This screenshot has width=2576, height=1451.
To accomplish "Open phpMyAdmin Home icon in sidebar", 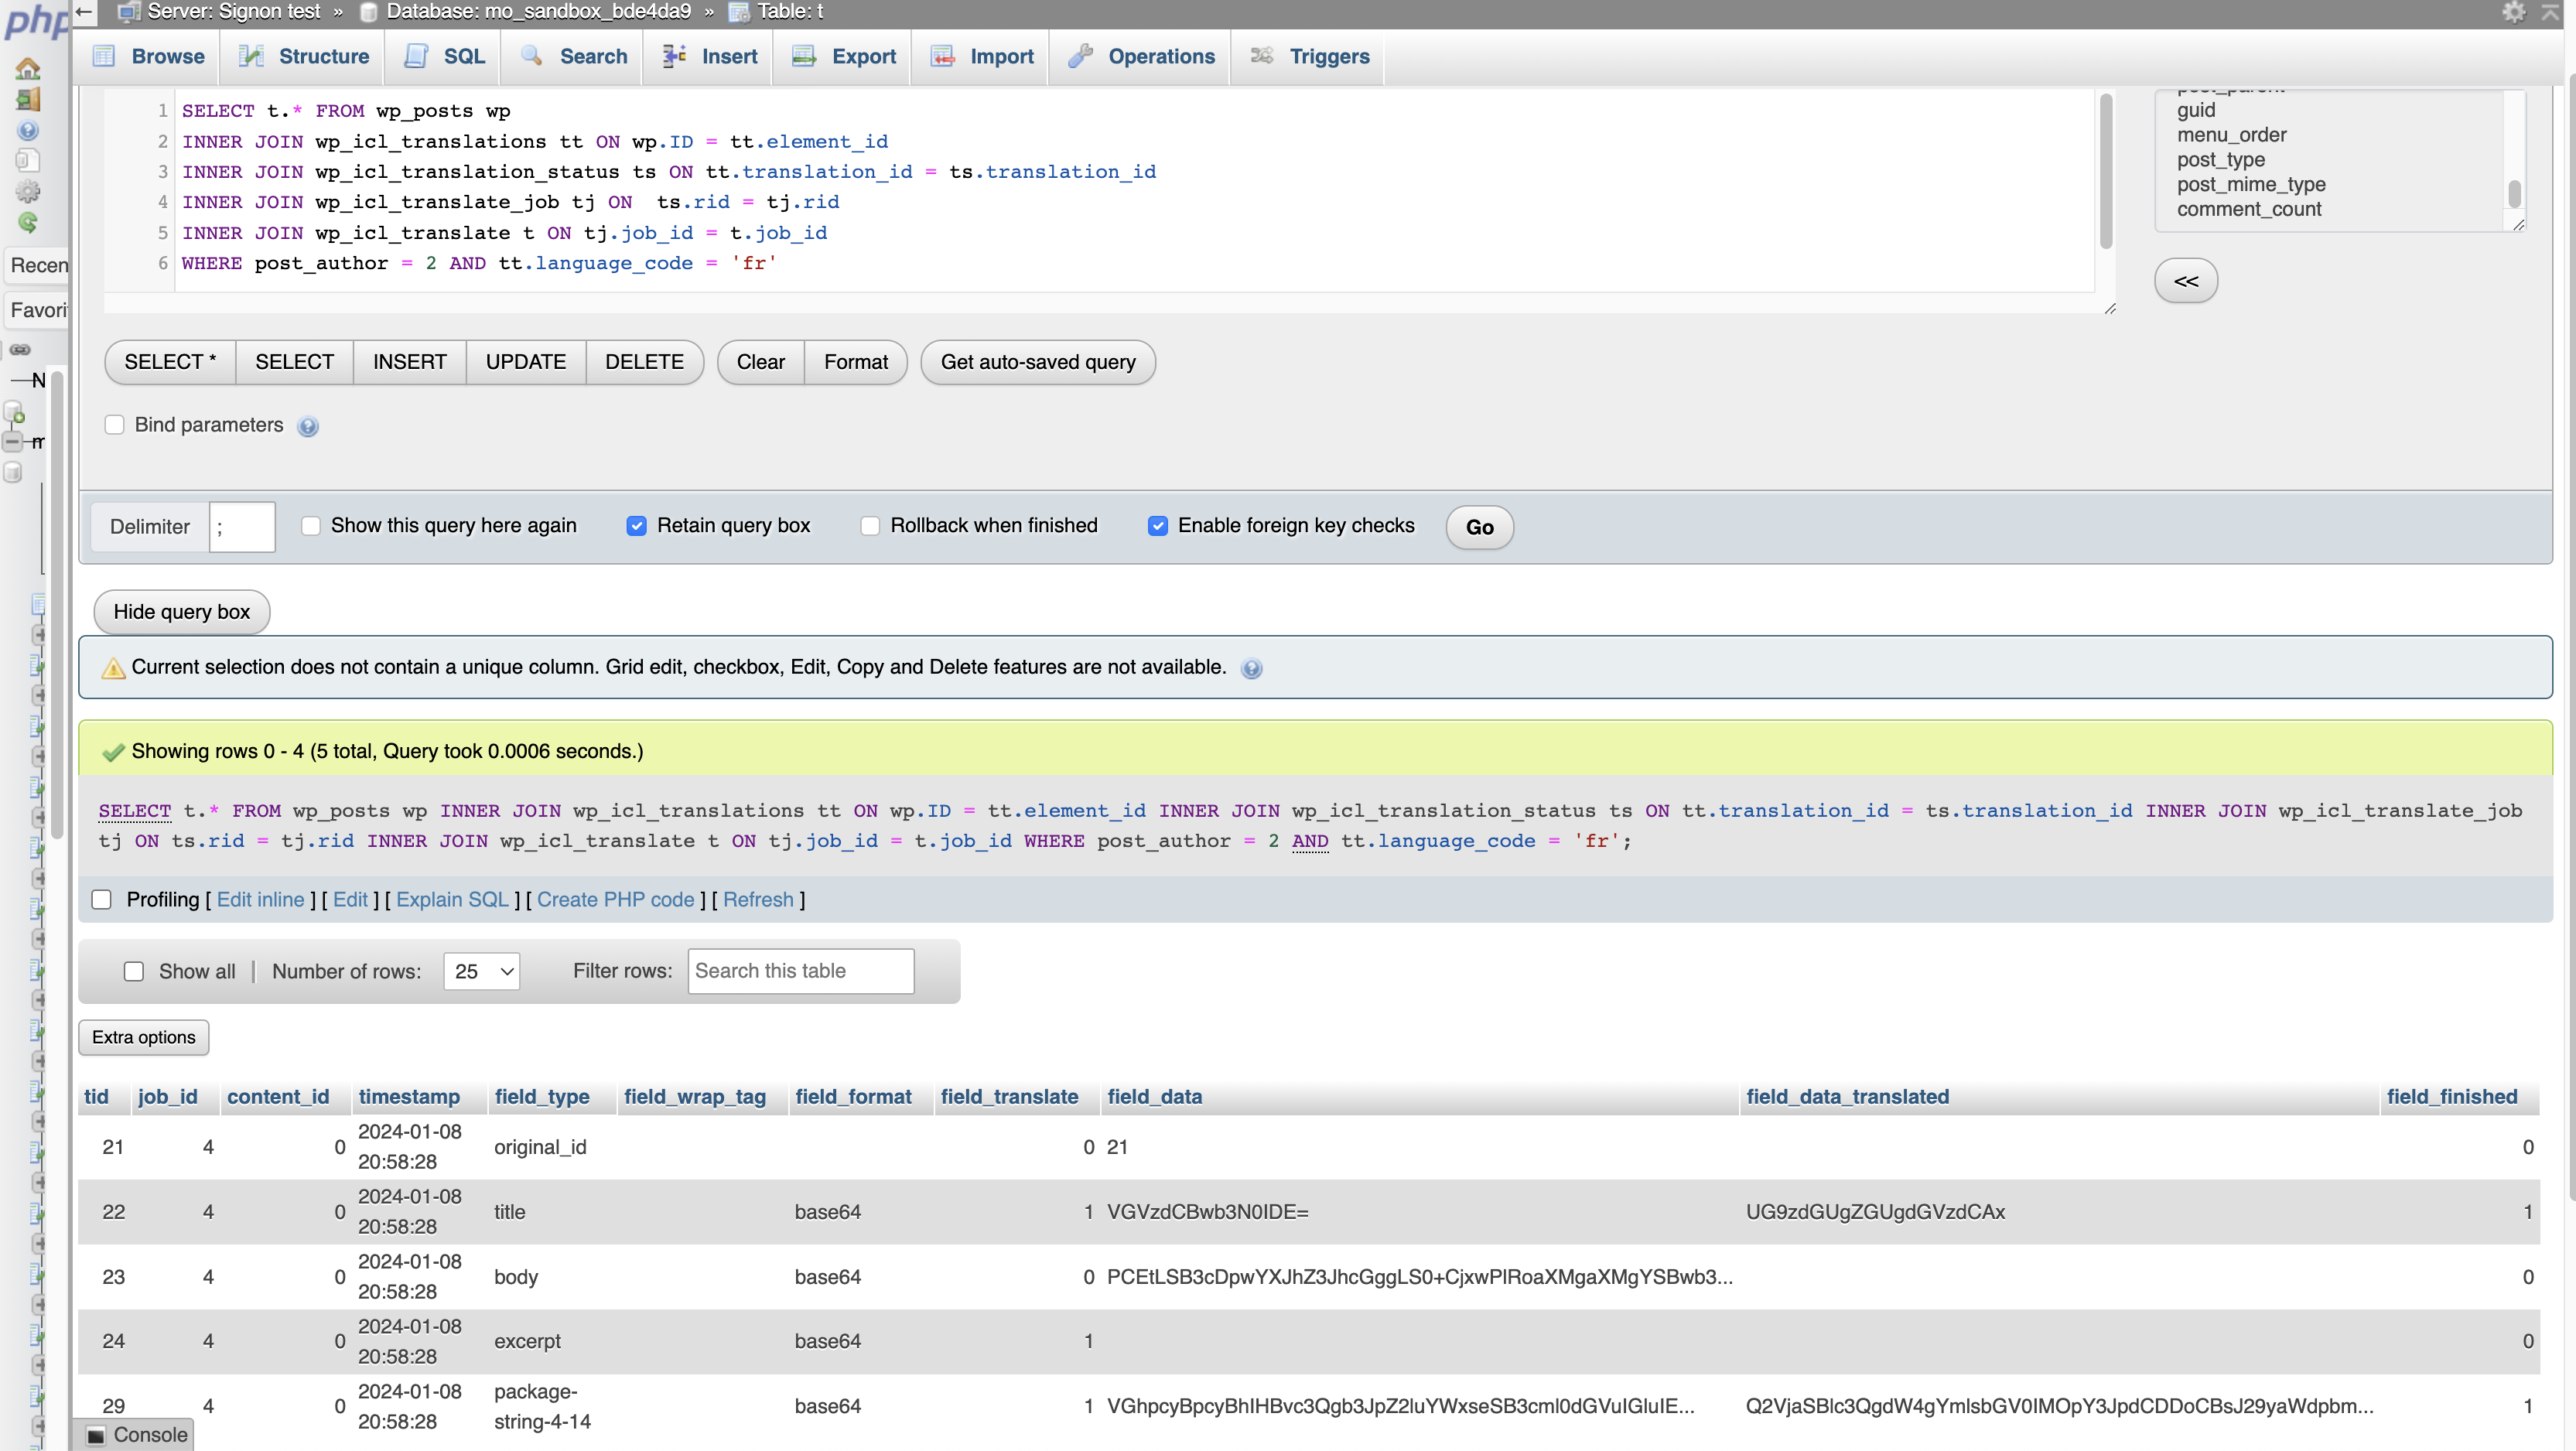I will coord(28,68).
